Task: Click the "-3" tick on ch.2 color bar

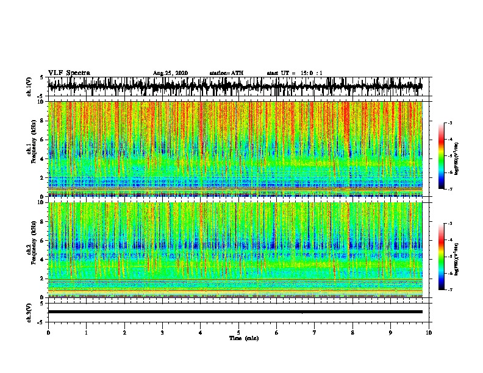Action: click(x=450, y=224)
